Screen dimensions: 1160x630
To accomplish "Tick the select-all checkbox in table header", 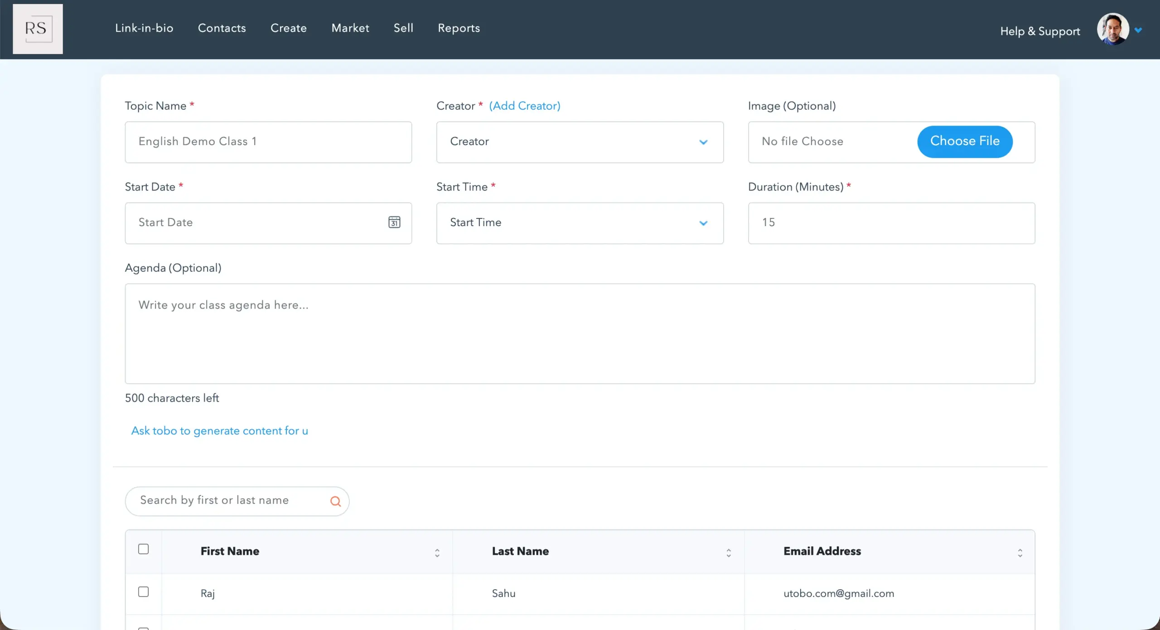I will click(143, 549).
